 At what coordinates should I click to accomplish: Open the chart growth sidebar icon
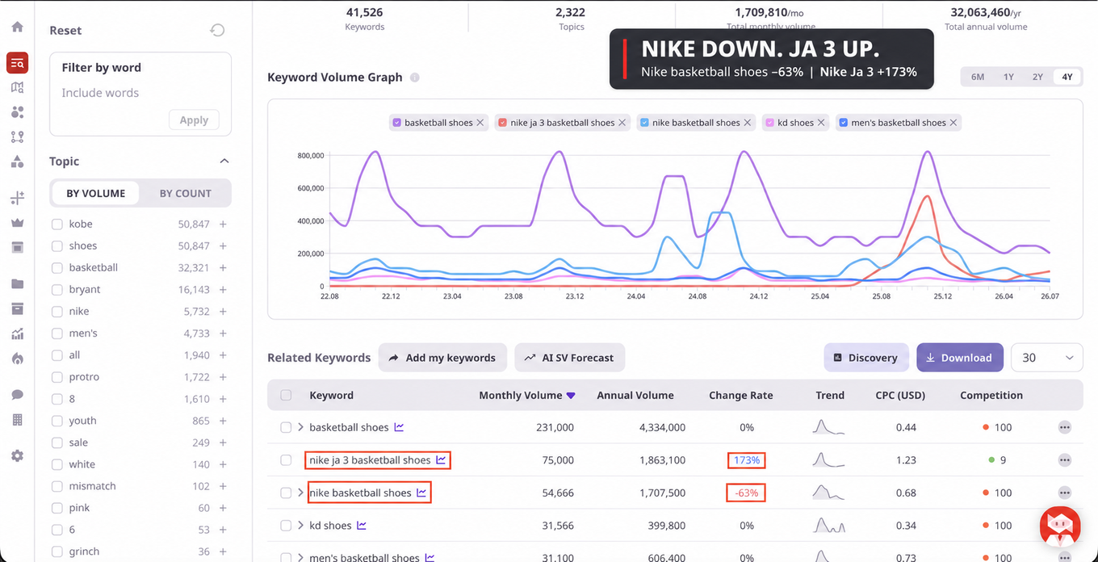coord(17,333)
